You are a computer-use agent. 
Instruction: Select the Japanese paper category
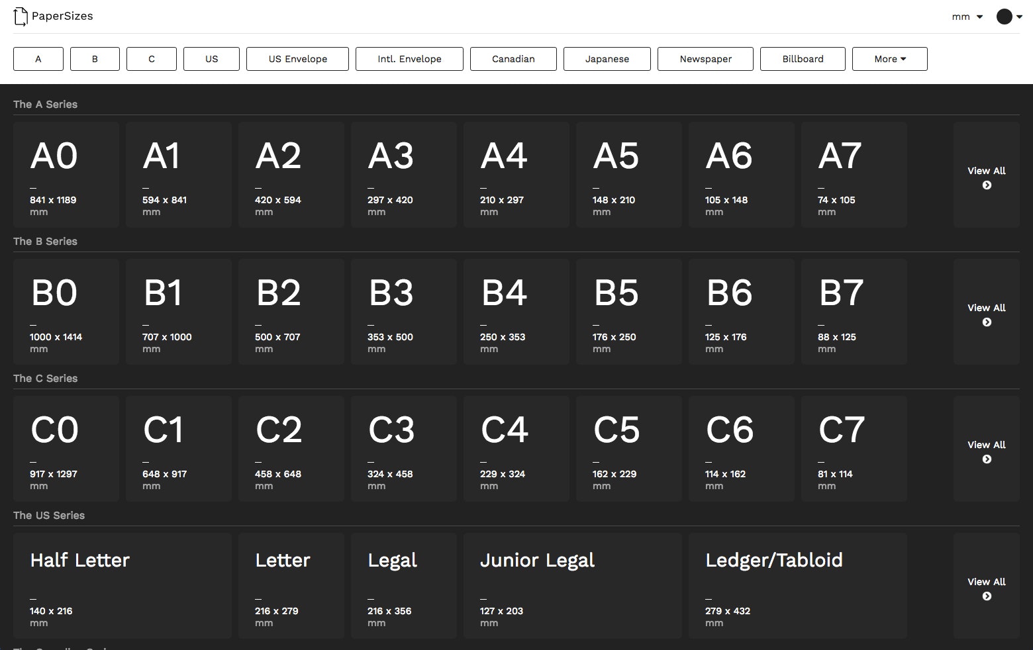tap(607, 59)
